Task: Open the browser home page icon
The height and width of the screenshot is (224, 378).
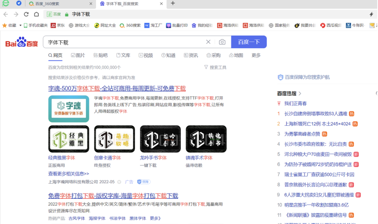Action: click(37, 14)
